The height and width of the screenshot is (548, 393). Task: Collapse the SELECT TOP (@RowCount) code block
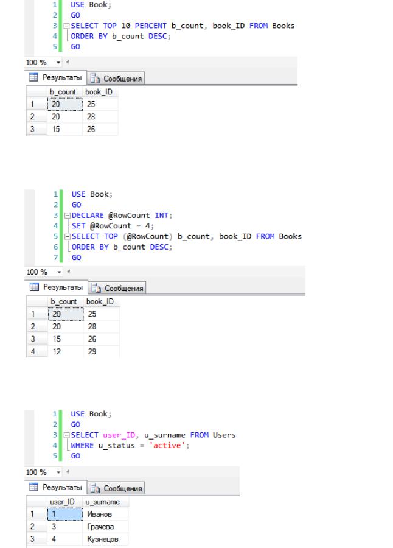[x=68, y=237]
